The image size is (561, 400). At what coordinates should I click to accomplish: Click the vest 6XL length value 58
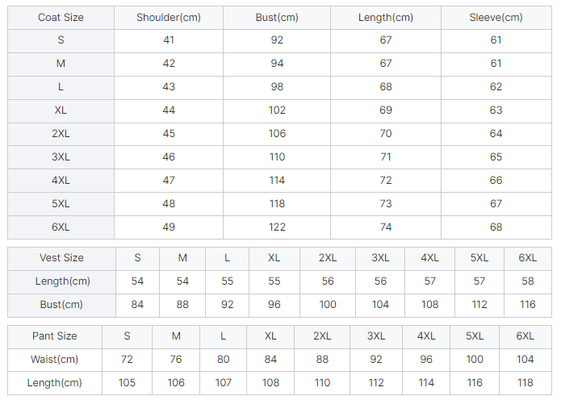[x=528, y=281]
